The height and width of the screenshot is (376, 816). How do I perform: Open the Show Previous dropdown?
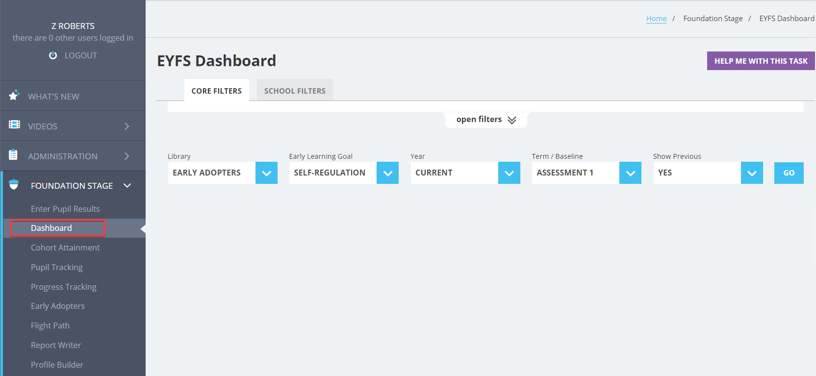click(x=708, y=173)
